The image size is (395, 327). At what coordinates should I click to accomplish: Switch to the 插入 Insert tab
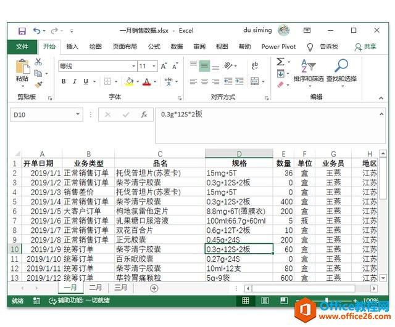[x=72, y=47]
